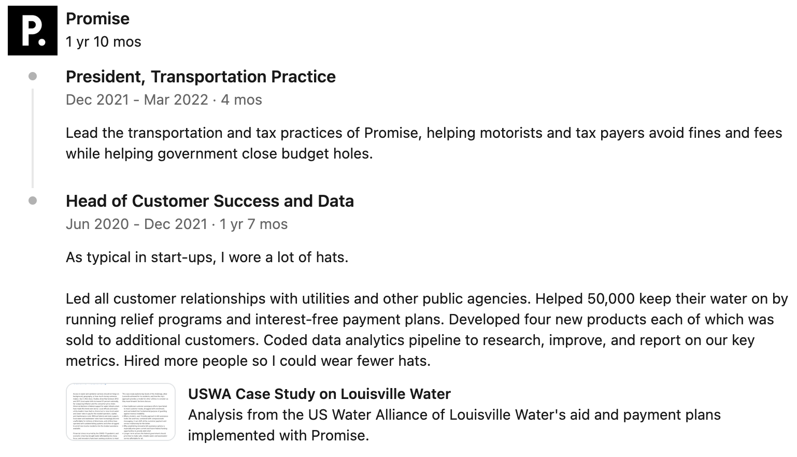This screenshot has height=457, width=797.
Task: Click the timeline bullet beside Head of Customer Success
Action: click(33, 201)
